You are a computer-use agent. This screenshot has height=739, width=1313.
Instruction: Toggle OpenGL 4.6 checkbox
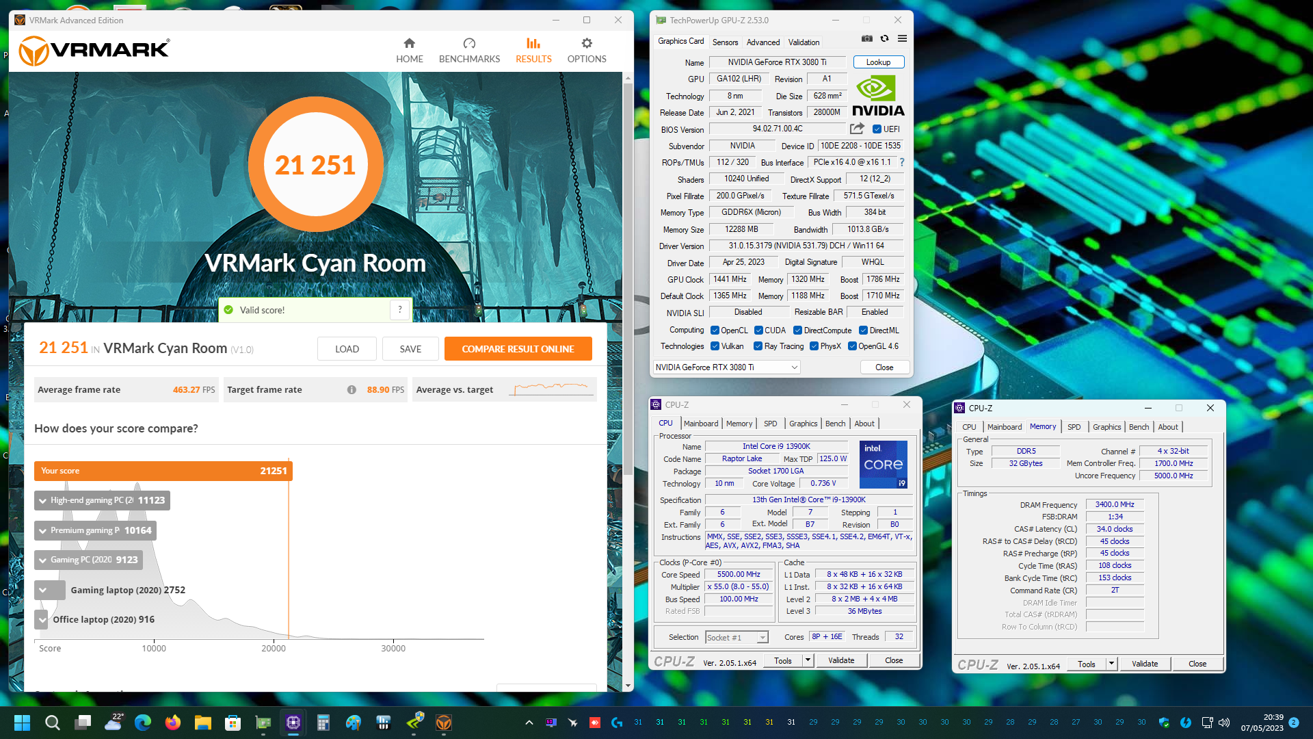[x=852, y=346]
